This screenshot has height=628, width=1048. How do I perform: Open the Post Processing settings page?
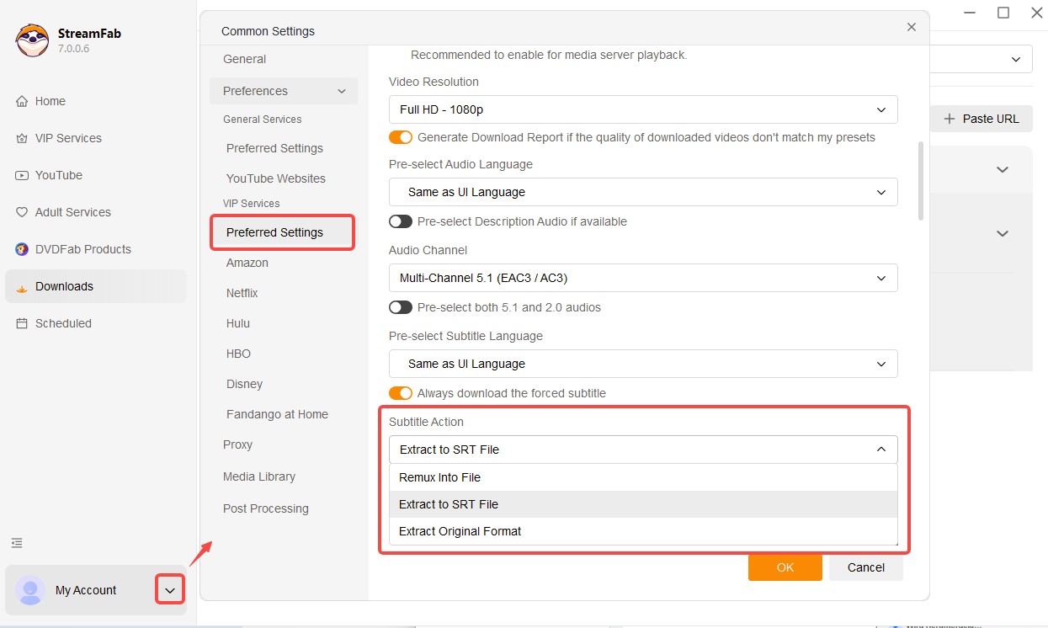(x=267, y=508)
